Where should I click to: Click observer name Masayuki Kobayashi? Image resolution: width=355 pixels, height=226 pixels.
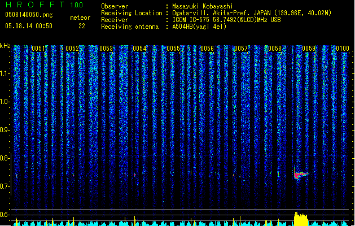pyautogui.click(x=203, y=6)
